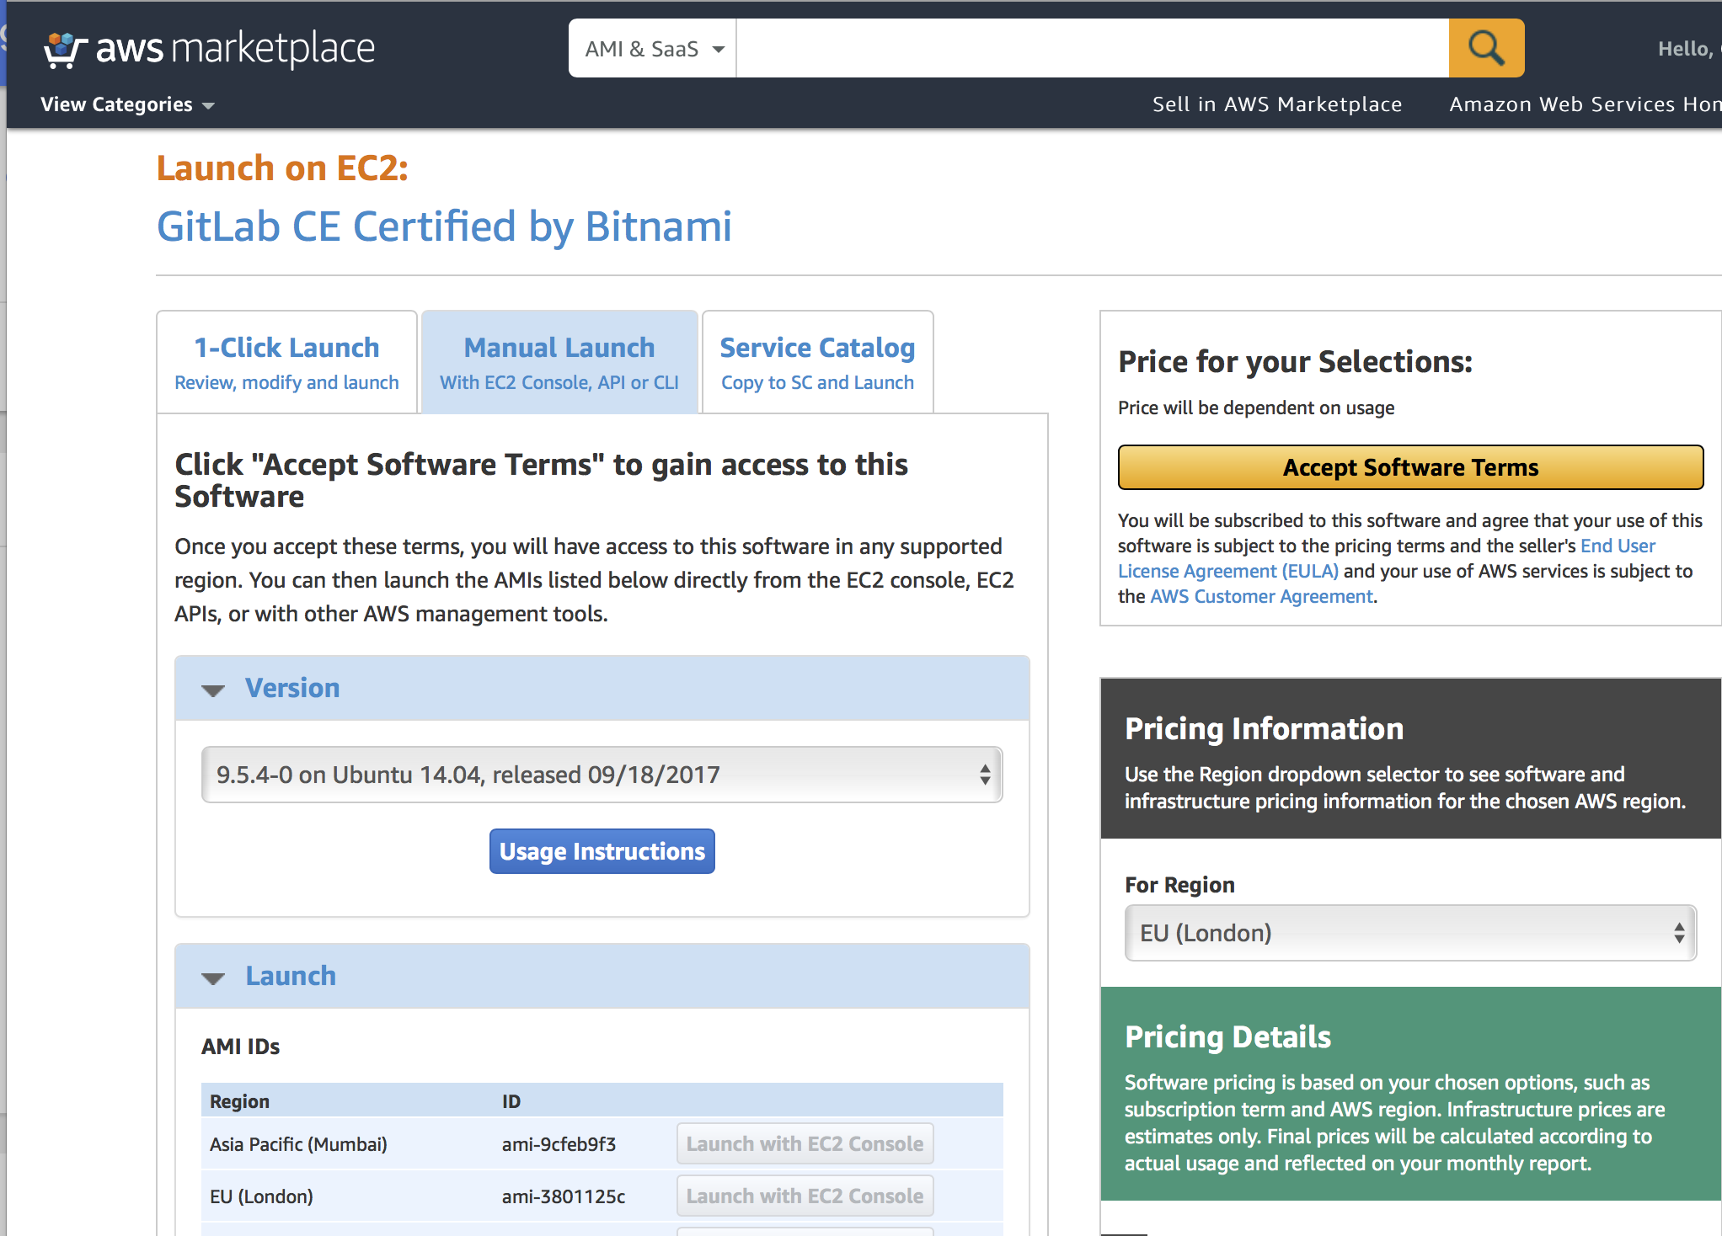This screenshot has height=1236, width=1722.
Task: Switch to the Service Catalog tab
Action: pyautogui.click(x=817, y=362)
